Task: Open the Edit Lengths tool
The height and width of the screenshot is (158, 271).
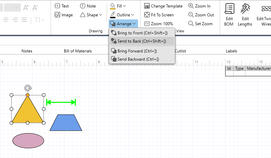Action: (245, 15)
